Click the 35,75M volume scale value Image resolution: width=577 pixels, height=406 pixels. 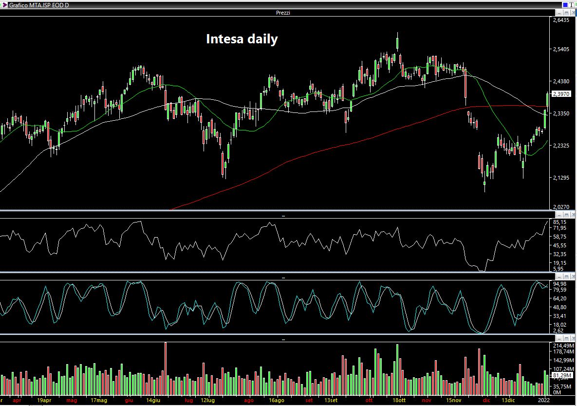pos(562,387)
